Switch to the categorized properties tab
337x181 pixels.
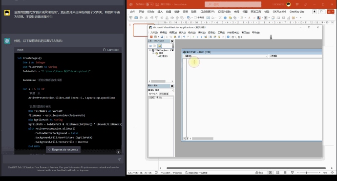click(x=164, y=94)
